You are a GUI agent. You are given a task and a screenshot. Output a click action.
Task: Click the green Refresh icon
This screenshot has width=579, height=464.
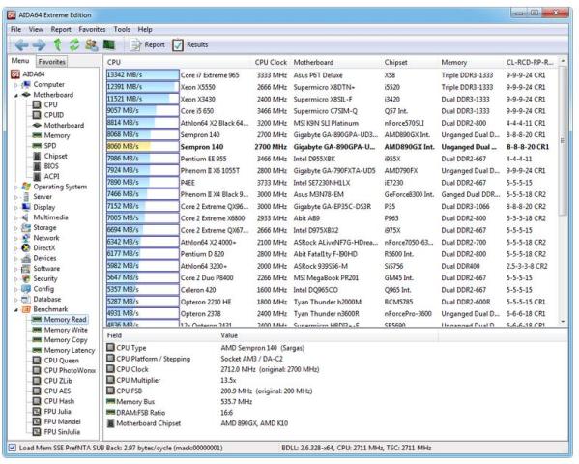tap(74, 45)
